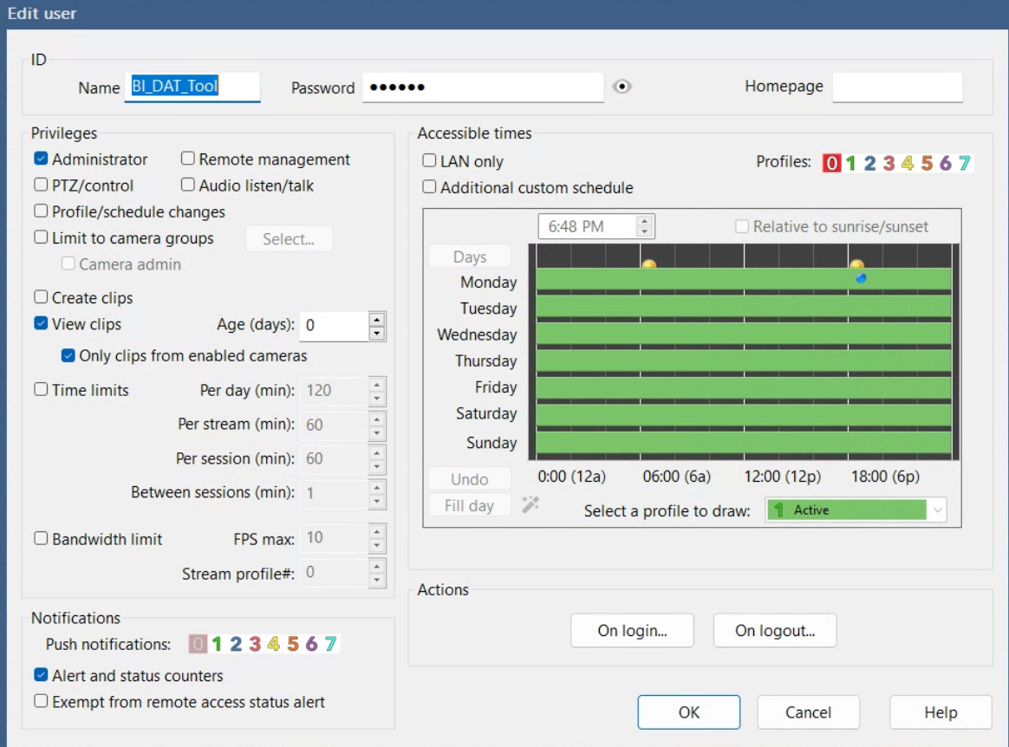Screen dimensions: 1009x747
Task: Uncheck the Administrator checkbox
Action: point(41,159)
